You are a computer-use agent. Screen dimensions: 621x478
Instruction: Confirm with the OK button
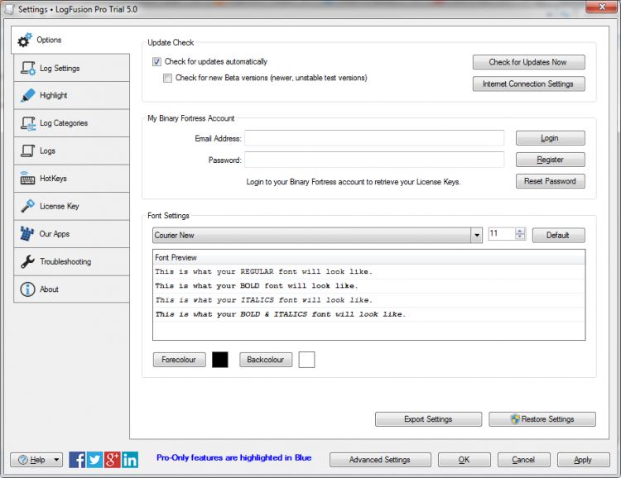coord(465,460)
